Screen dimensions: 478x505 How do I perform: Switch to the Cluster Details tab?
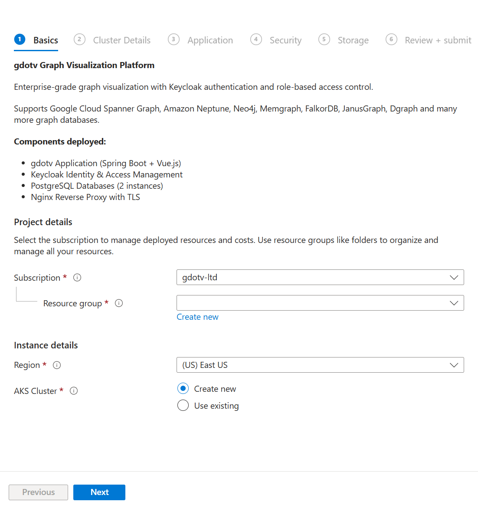click(x=122, y=40)
